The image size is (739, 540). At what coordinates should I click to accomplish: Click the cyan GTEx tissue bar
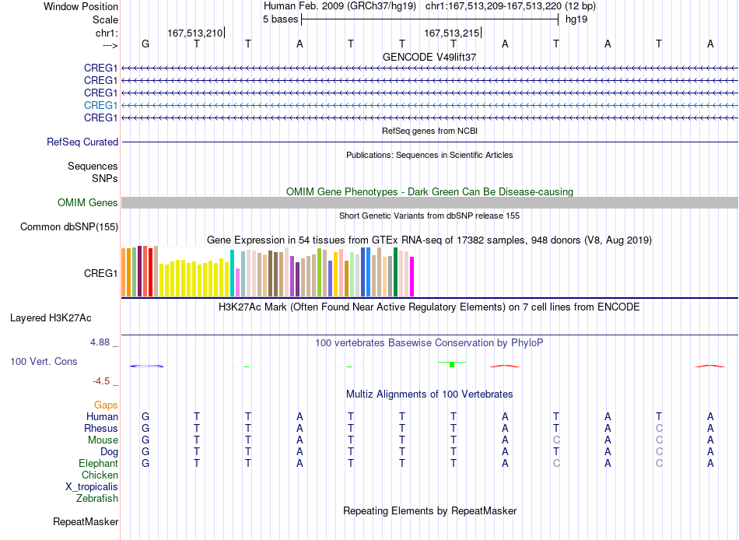[x=233, y=273]
